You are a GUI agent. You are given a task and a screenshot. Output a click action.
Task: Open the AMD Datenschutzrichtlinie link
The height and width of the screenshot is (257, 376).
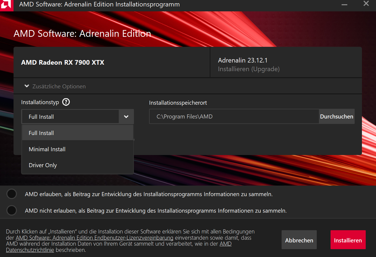pyautogui.click(x=30, y=250)
